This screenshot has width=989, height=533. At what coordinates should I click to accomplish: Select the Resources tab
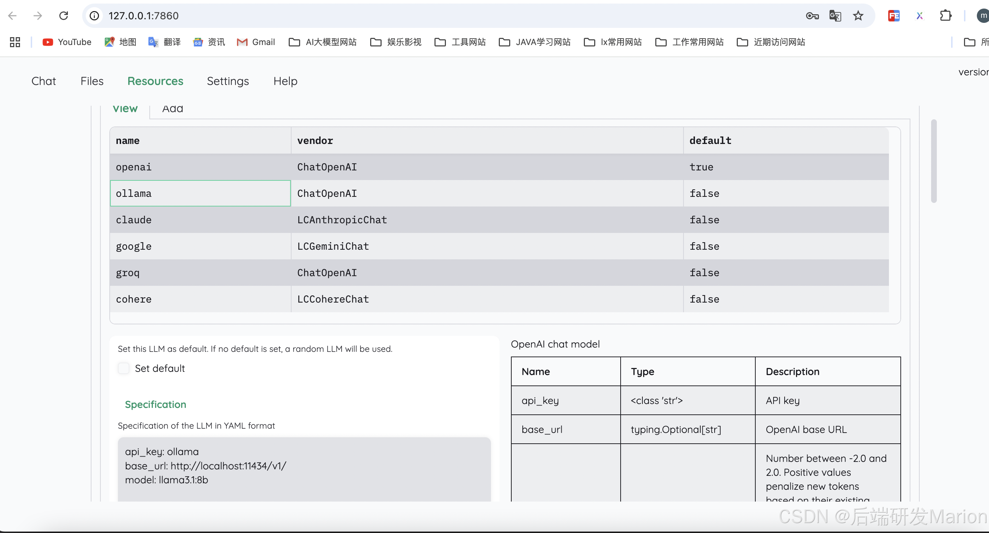155,81
